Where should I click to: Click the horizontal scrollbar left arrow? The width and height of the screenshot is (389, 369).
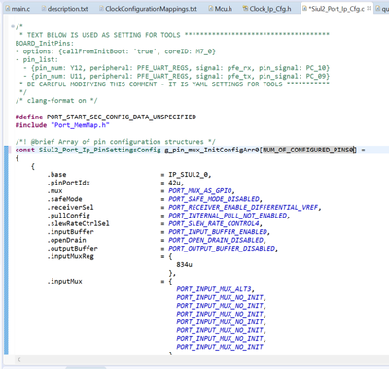[x=19, y=359]
